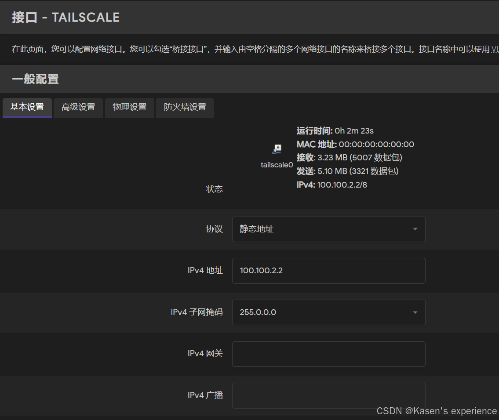499x420 pixels.
Task: Click the 状态 field label
Action: [x=215, y=189]
